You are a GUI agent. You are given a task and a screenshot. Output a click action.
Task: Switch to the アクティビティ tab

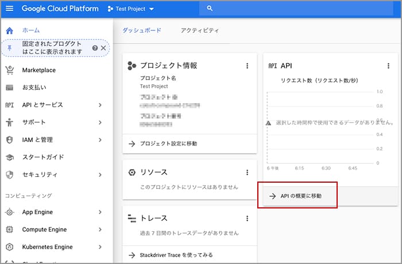coord(200,30)
